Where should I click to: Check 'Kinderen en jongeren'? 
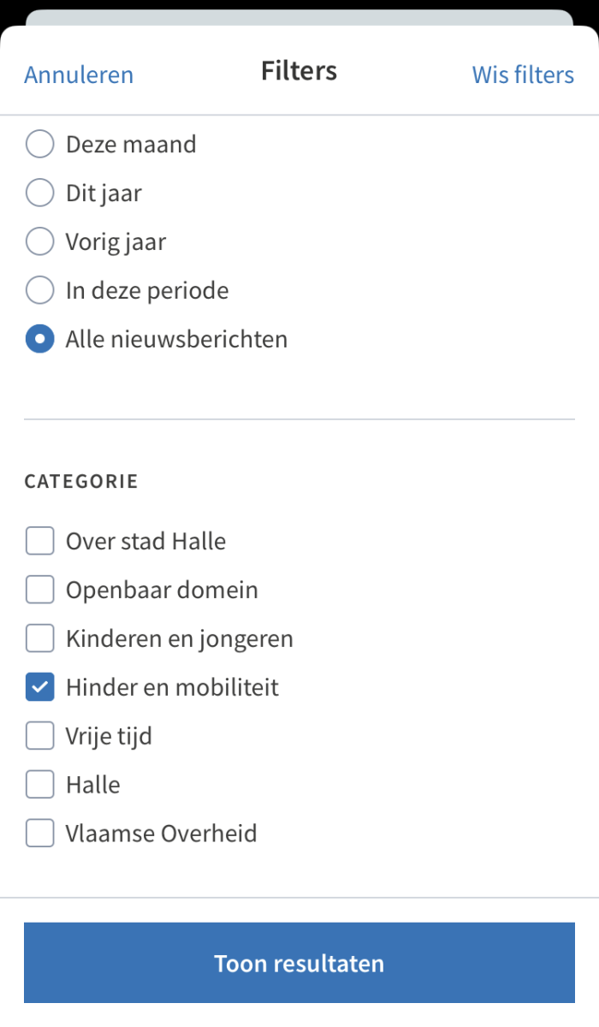tap(39, 638)
